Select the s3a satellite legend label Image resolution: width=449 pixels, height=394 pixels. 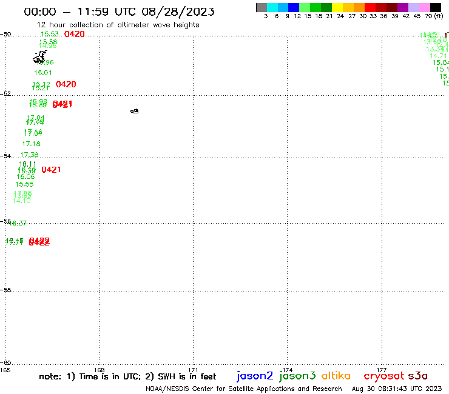[417, 376]
